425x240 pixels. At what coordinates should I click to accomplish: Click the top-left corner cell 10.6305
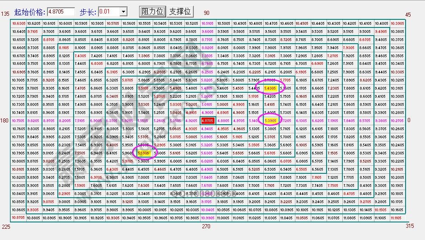19,23
